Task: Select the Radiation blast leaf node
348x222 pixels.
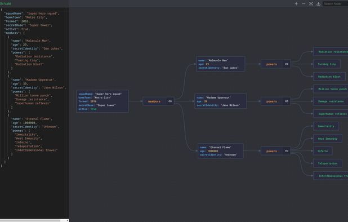Action: coord(329,77)
